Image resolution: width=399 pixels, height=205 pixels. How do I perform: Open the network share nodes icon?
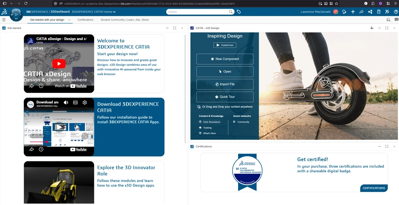(370, 12)
